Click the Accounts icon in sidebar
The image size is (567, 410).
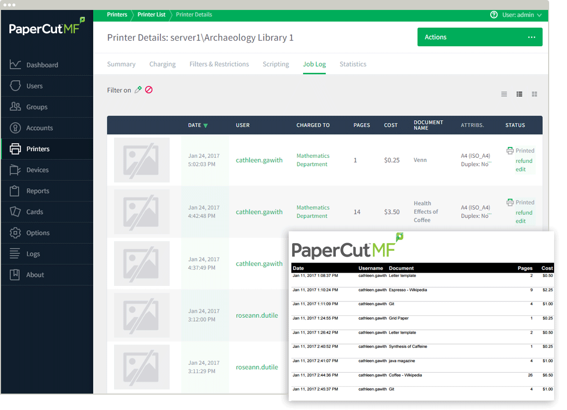click(x=15, y=128)
